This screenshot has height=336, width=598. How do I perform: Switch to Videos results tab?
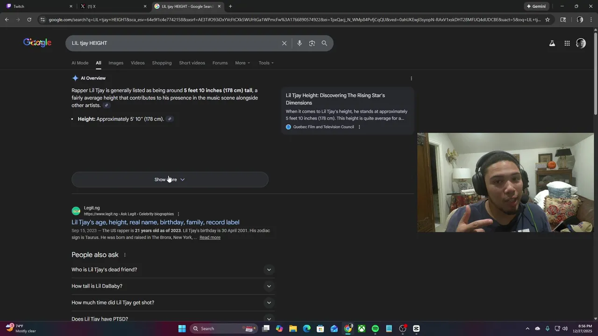(x=138, y=63)
